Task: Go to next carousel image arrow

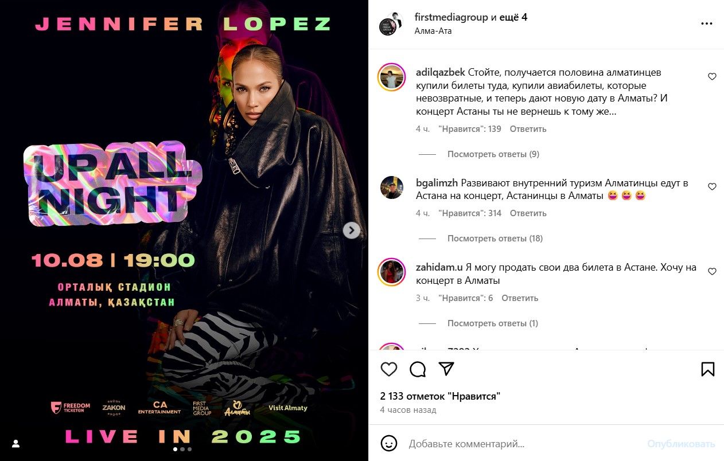Action: coord(351,230)
